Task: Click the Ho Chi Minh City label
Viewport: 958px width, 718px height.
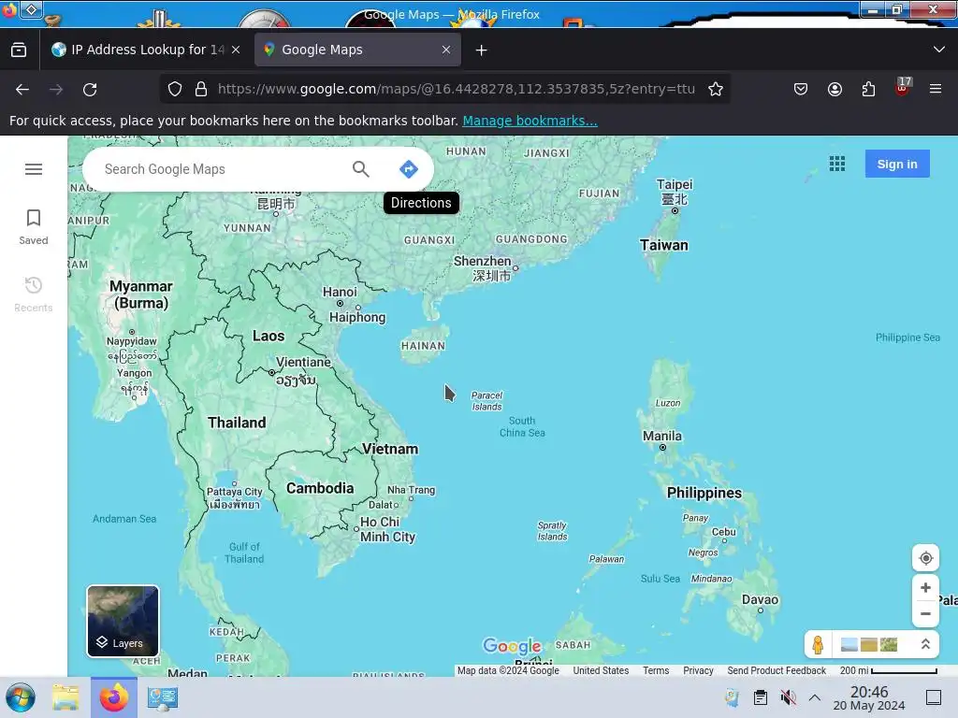Action: [x=387, y=529]
